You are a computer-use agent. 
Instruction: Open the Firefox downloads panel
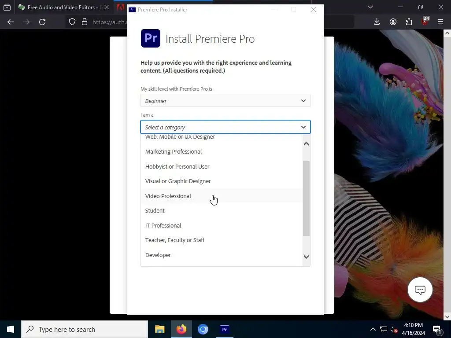coord(377,22)
